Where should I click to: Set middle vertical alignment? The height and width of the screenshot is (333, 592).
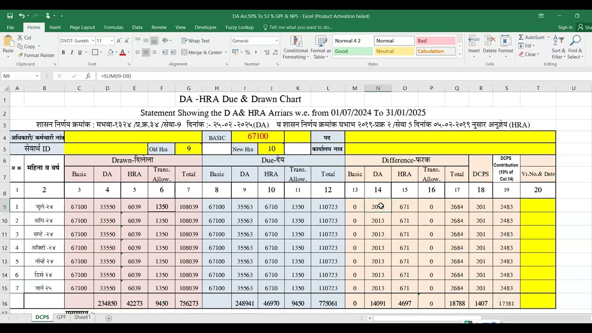click(x=146, y=41)
